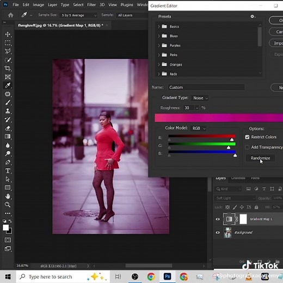The height and width of the screenshot is (283, 283).
Task: Expand the Blues preset folder
Action: pyautogui.click(x=159, y=36)
